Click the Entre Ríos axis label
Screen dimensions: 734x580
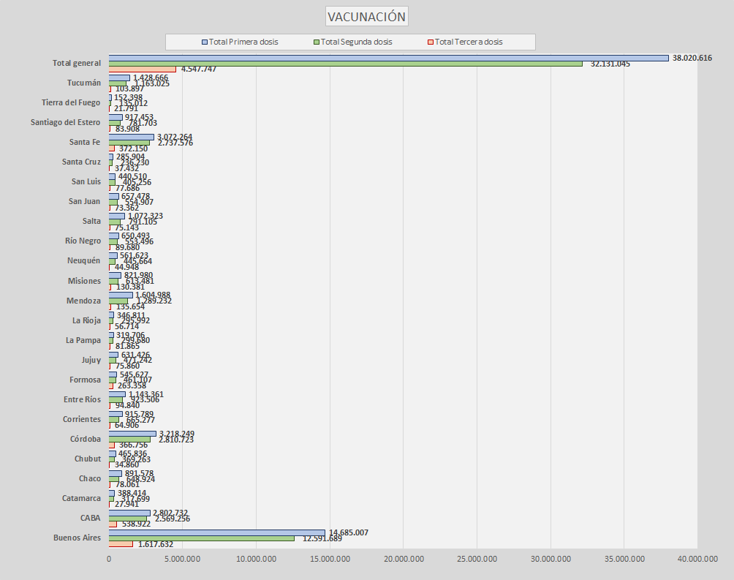(x=82, y=399)
